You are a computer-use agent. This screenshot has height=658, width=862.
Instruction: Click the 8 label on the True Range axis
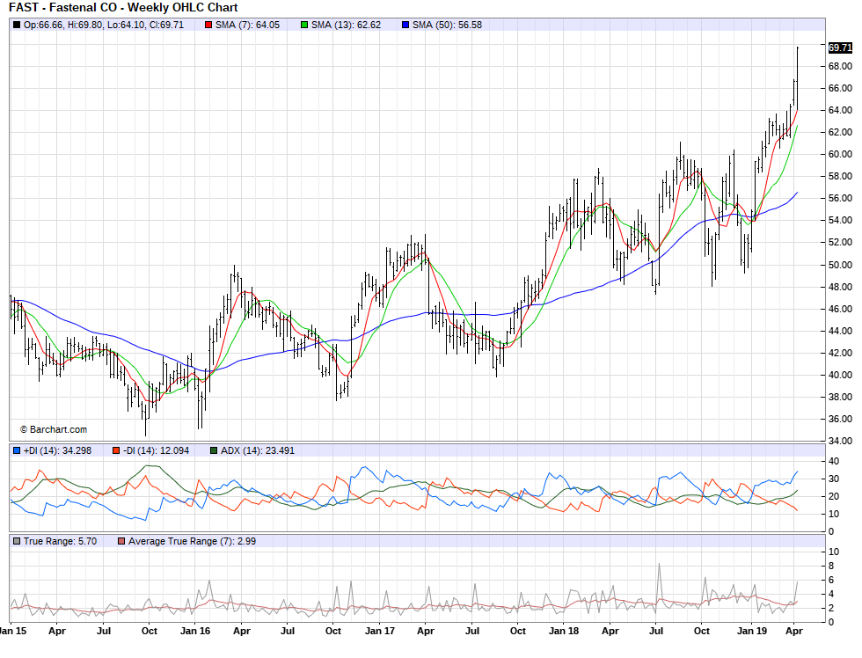[831, 567]
